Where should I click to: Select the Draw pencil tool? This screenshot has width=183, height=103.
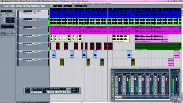pos(43,6)
